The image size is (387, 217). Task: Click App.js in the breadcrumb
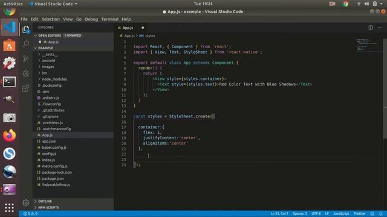point(129,36)
